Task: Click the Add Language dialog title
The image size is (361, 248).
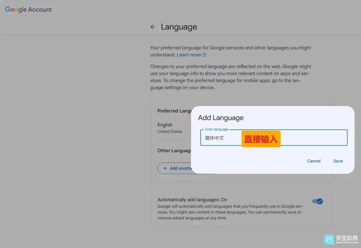Action: (221, 118)
